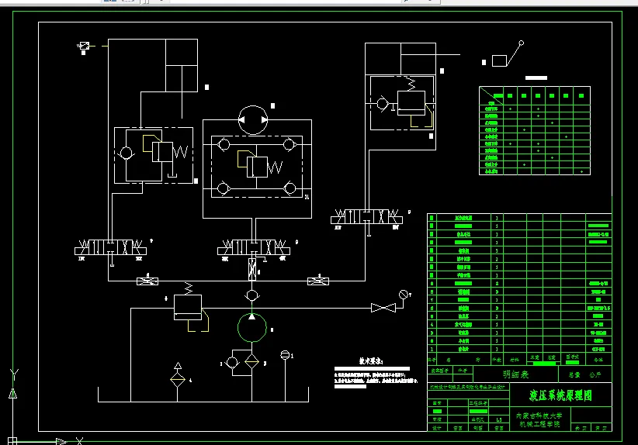This screenshot has width=638, height=445.
Task: Select the left counterbalance valve block
Action: coord(154,155)
